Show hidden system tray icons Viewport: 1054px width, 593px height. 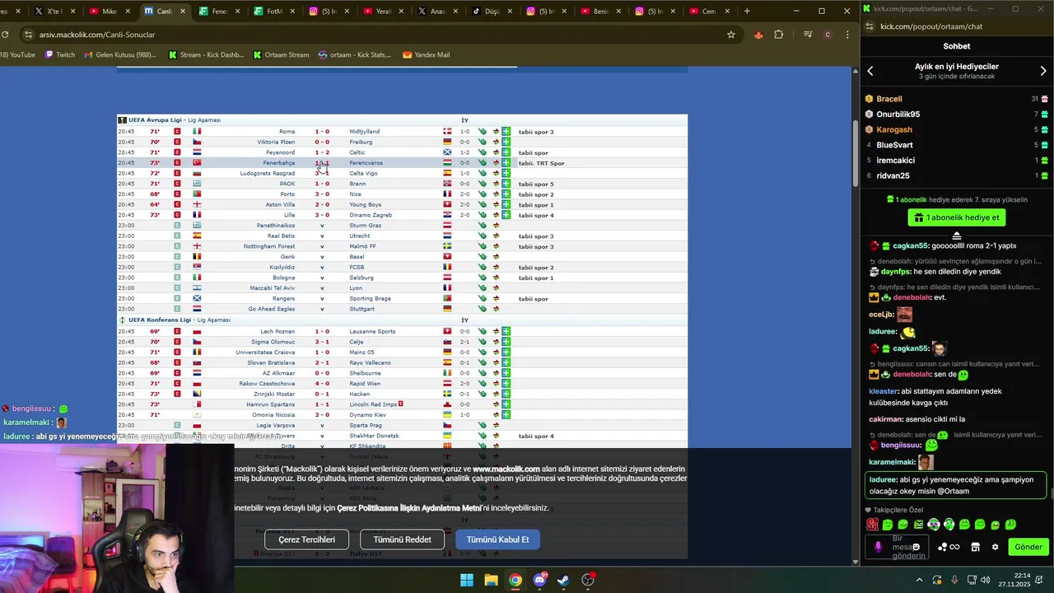click(x=919, y=580)
